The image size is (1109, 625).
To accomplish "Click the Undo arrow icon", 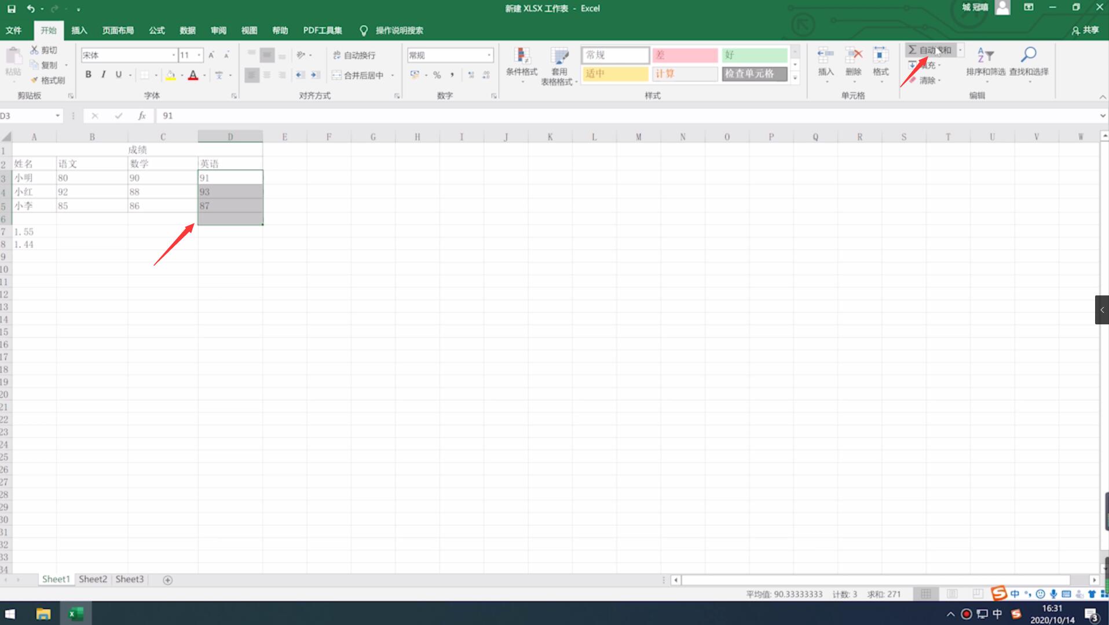I will (31, 9).
